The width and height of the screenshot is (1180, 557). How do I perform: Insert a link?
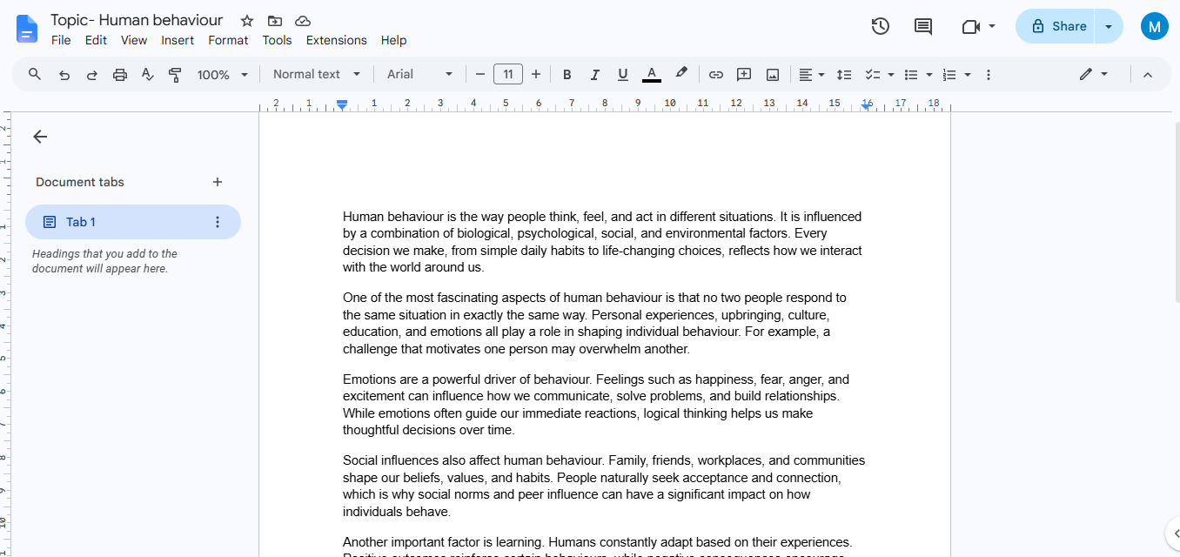(x=716, y=75)
